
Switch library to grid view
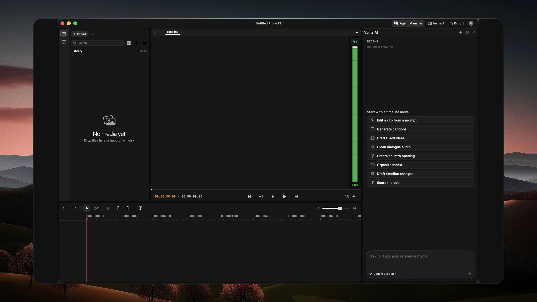(129, 43)
